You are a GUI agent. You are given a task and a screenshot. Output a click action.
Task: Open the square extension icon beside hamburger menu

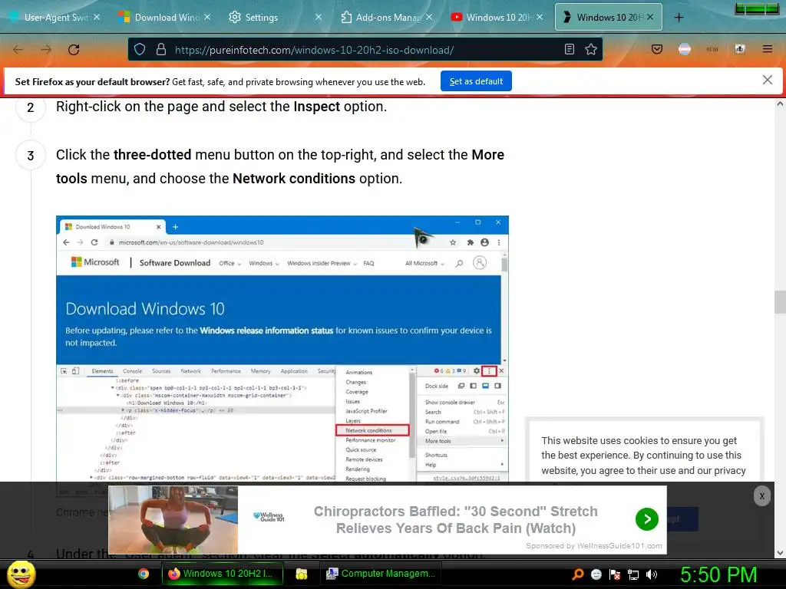740,49
